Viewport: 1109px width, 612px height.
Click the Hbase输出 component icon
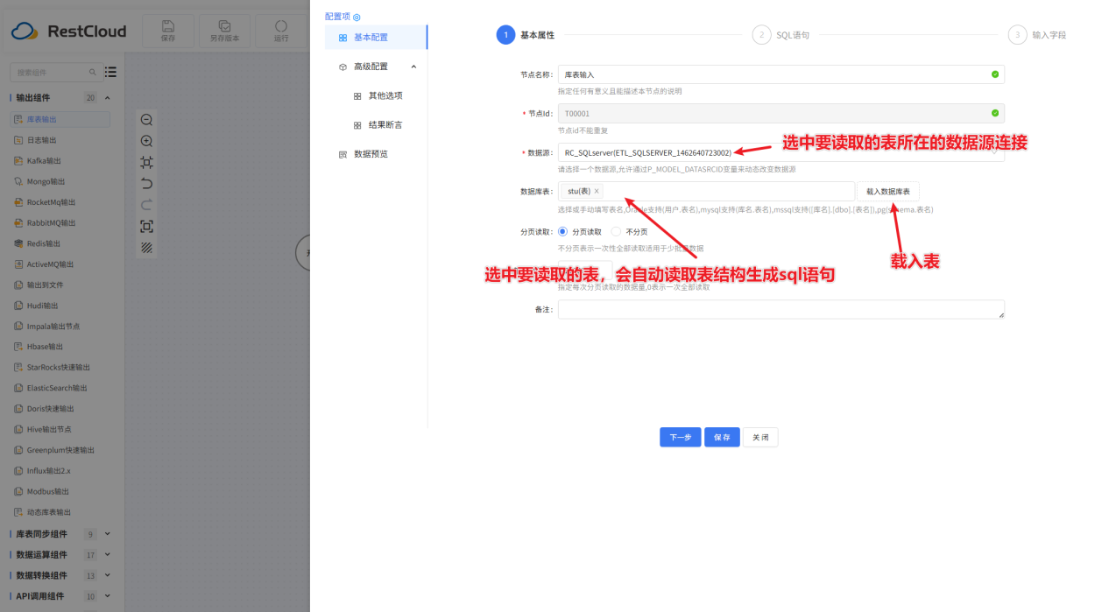(18, 347)
